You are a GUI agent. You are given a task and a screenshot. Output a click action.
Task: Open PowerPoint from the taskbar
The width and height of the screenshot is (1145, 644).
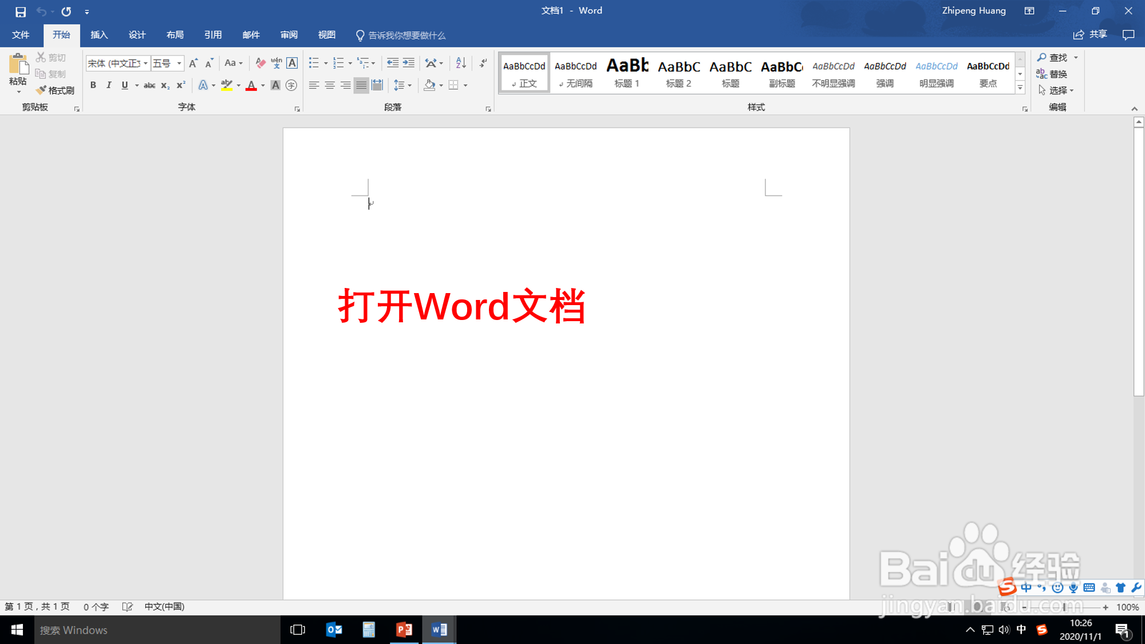404,630
